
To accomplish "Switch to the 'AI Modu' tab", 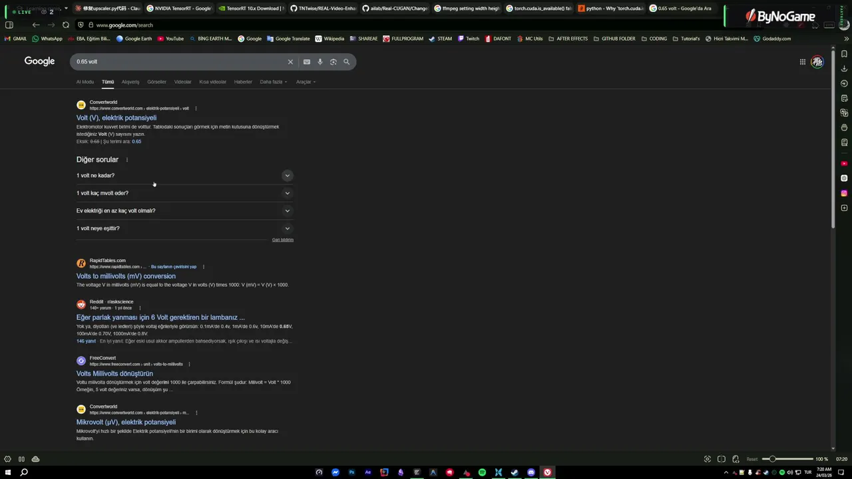I will 85,82.
